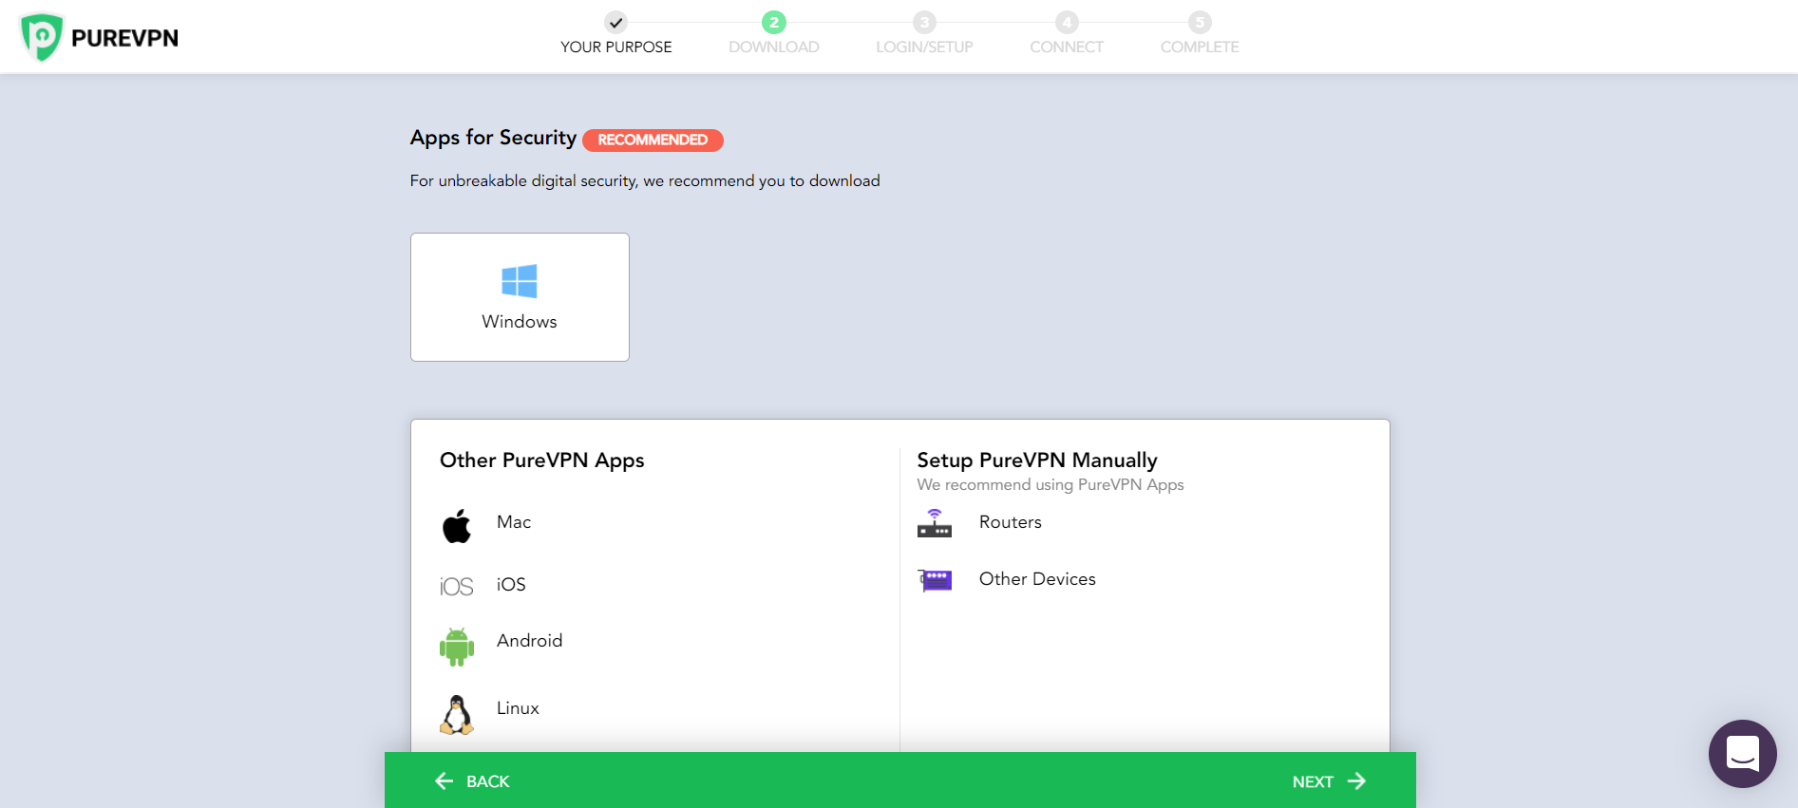The height and width of the screenshot is (808, 1798).
Task: Jump to Login/Setup step
Action: pyautogui.click(x=924, y=35)
